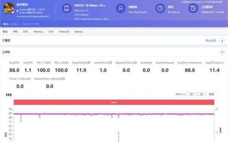Image resolution: width=228 pixels, height=142 pixels.
Task: Open Drop(FPS) help tooltip icon
Action: (89, 63)
